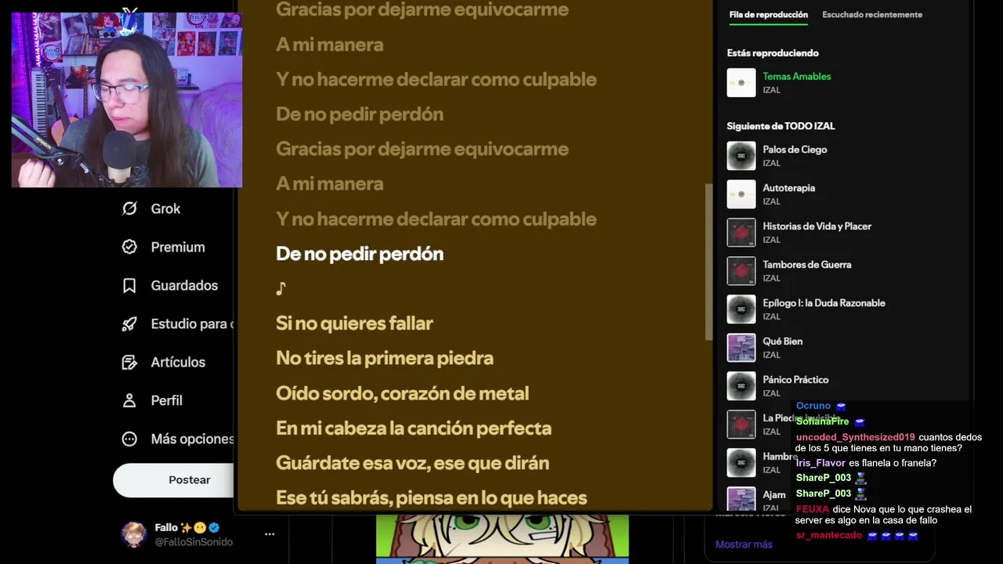The image size is (1003, 564).
Task: Click the streamer webcam overlay
Action: coord(127,99)
